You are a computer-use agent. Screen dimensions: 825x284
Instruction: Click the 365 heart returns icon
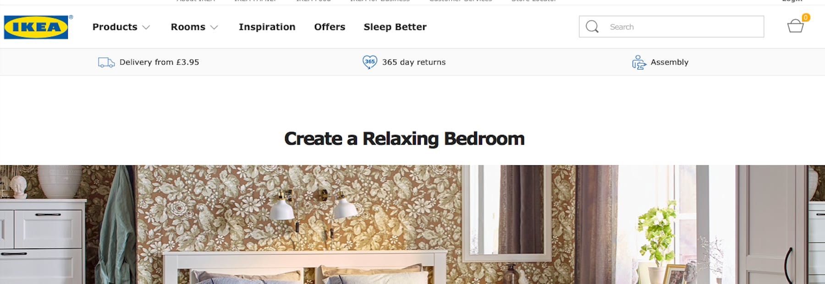pyautogui.click(x=369, y=62)
